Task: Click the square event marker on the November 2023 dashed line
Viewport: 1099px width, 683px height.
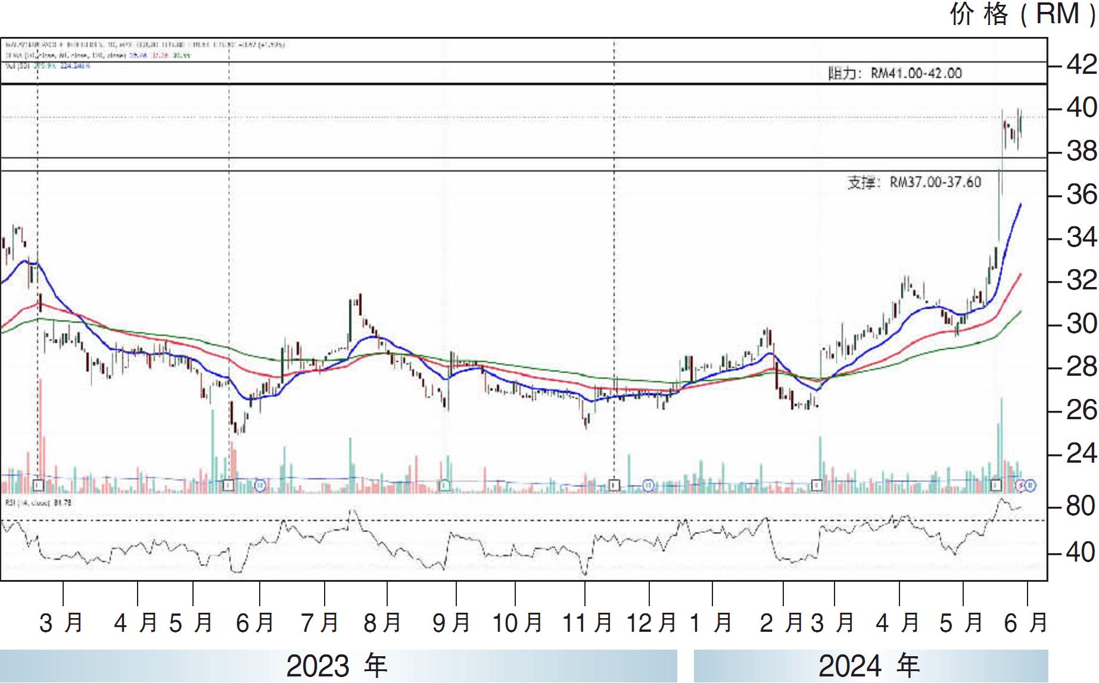Action: 614,485
